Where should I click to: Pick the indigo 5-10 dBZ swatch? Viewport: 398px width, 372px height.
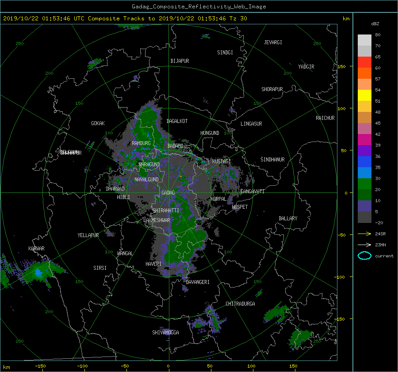[x=364, y=206]
